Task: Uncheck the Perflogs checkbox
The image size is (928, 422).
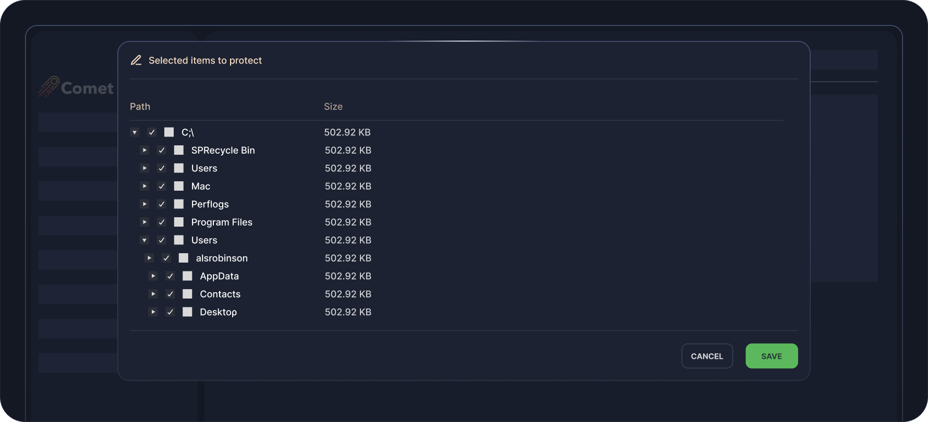Action: pyautogui.click(x=162, y=204)
